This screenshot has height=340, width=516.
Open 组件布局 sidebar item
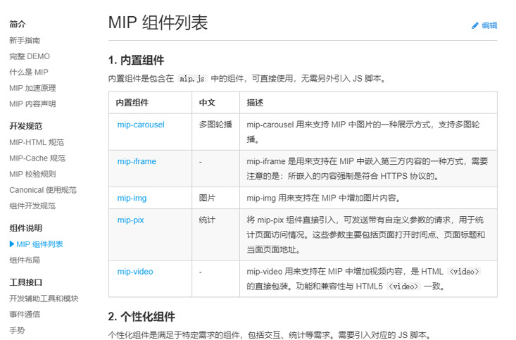coord(25,260)
